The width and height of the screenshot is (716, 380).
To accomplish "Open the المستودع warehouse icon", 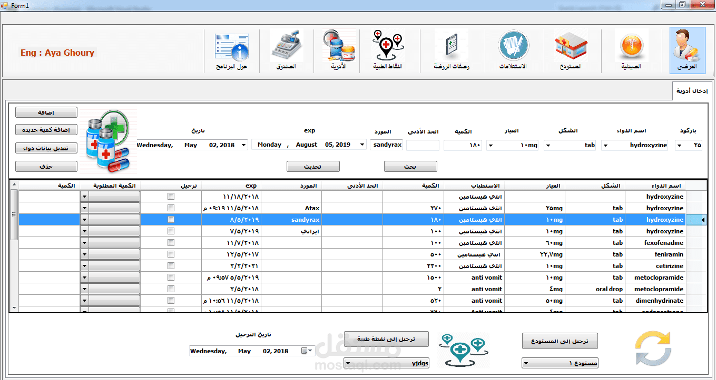I will coord(571,50).
